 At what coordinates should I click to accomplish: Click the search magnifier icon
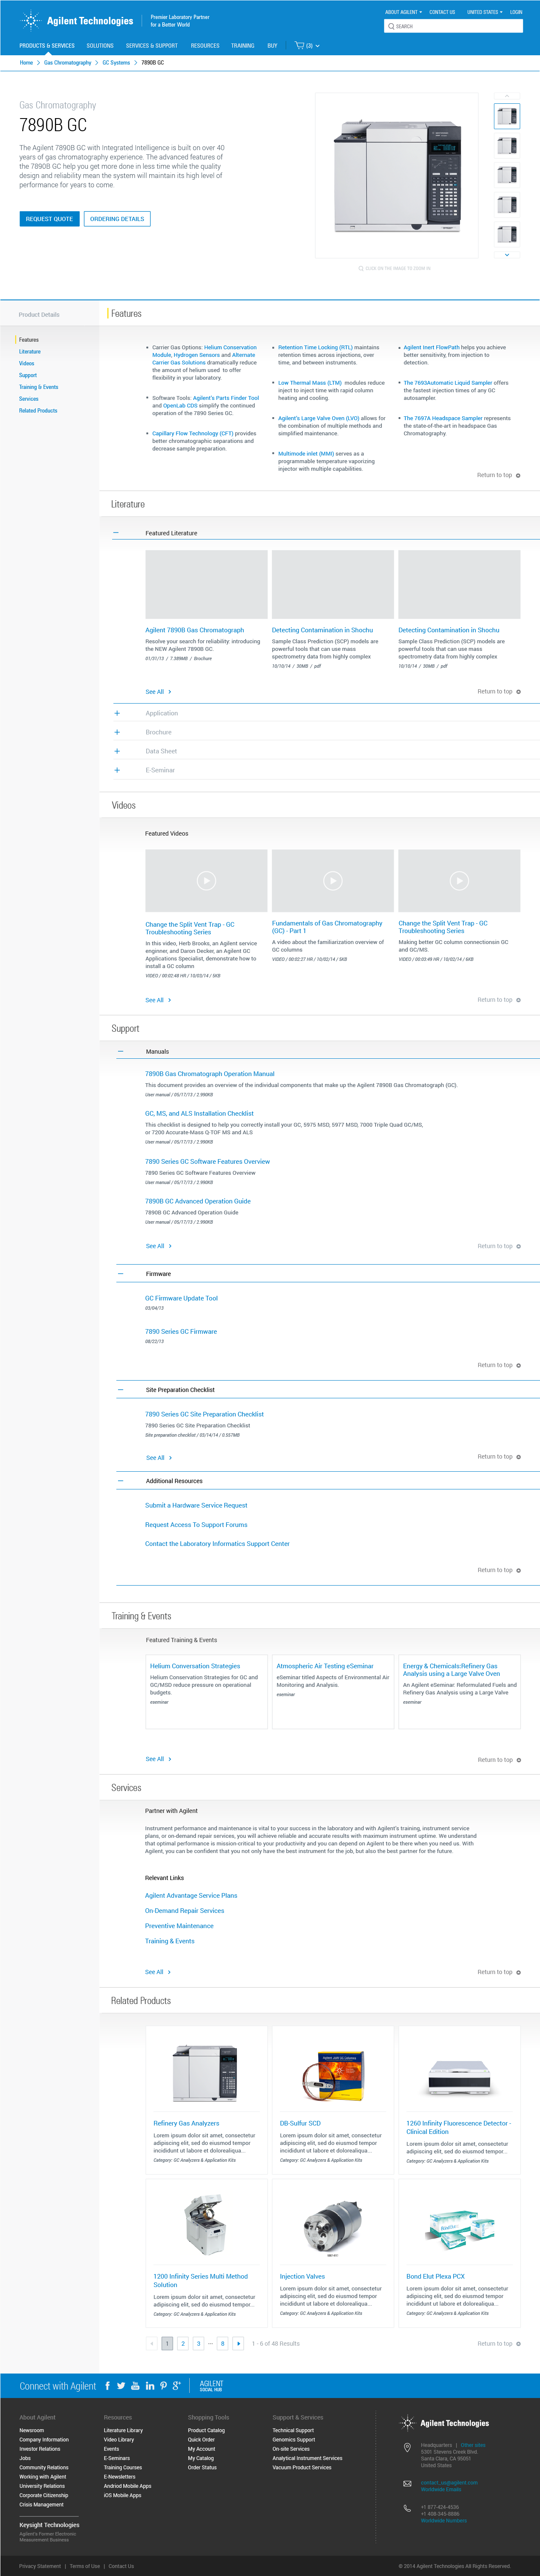coord(391,26)
